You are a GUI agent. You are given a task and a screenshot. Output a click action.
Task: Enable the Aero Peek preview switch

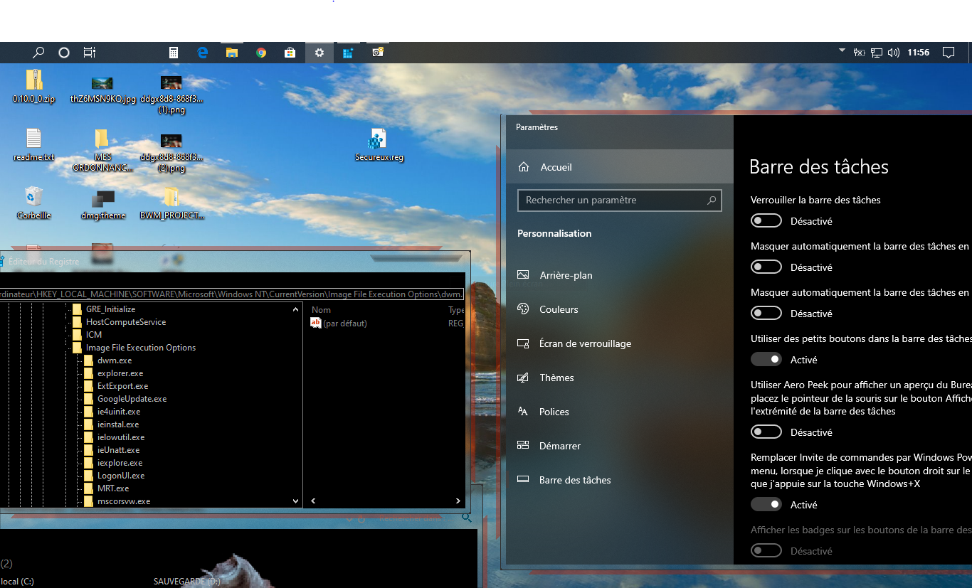point(766,432)
